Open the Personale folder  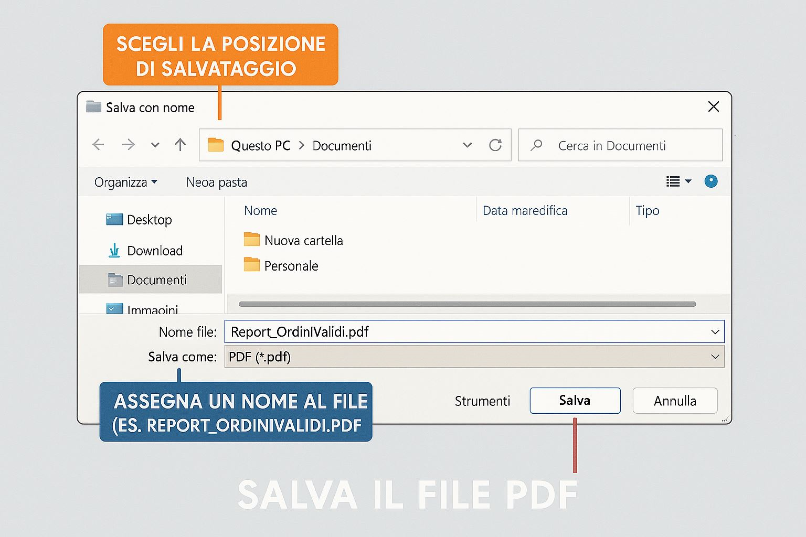291,266
